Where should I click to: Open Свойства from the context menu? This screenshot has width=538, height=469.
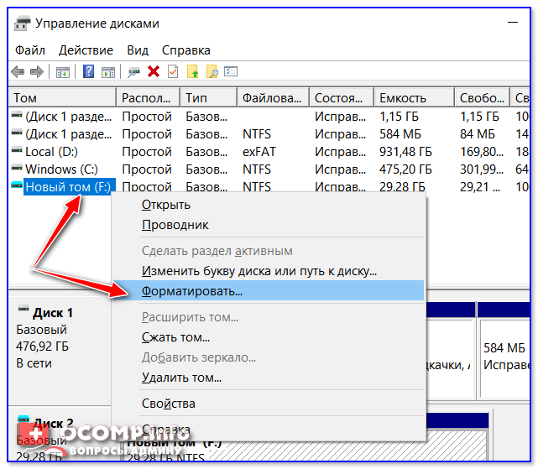point(269,404)
